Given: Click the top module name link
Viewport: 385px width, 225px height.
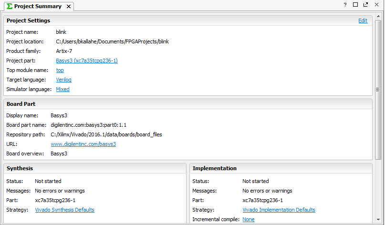Looking at the screenshot, I should (60, 70).
